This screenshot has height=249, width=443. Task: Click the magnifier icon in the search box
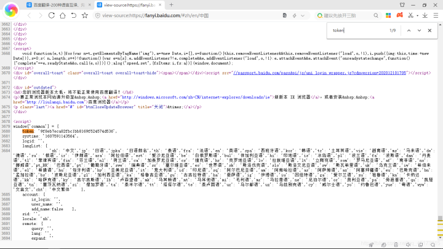[376, 15]
